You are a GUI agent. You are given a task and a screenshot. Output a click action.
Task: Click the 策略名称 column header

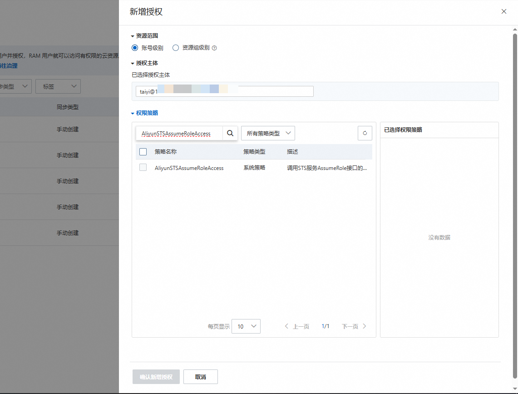(x=166, y=151)
